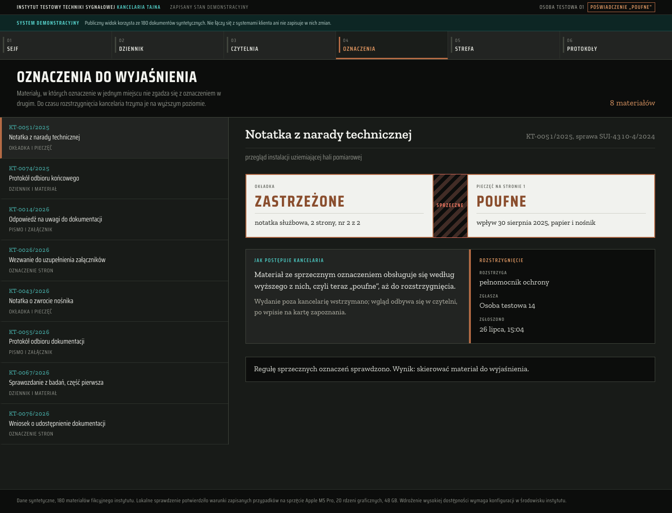Click the notatka służbowa, 2 strony text
This screenshot has height=513, width=672.
308,223
